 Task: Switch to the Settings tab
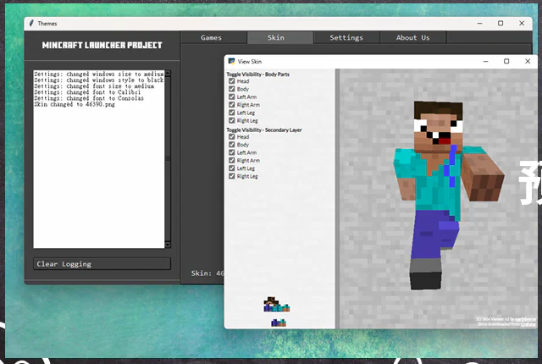pos(346,37)
